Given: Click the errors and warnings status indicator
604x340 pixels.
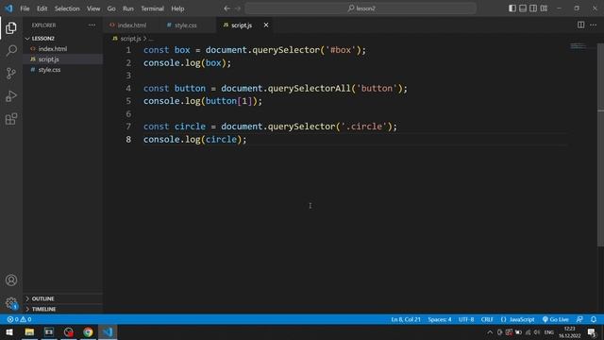Looking at the screenshot, I should (19, 319).
